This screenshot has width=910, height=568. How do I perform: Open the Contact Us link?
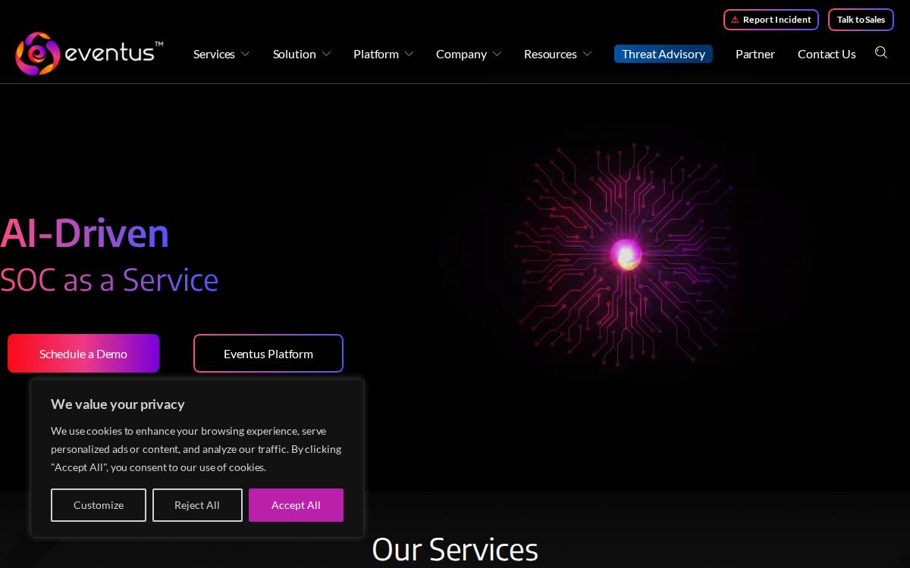pos(827,54)
